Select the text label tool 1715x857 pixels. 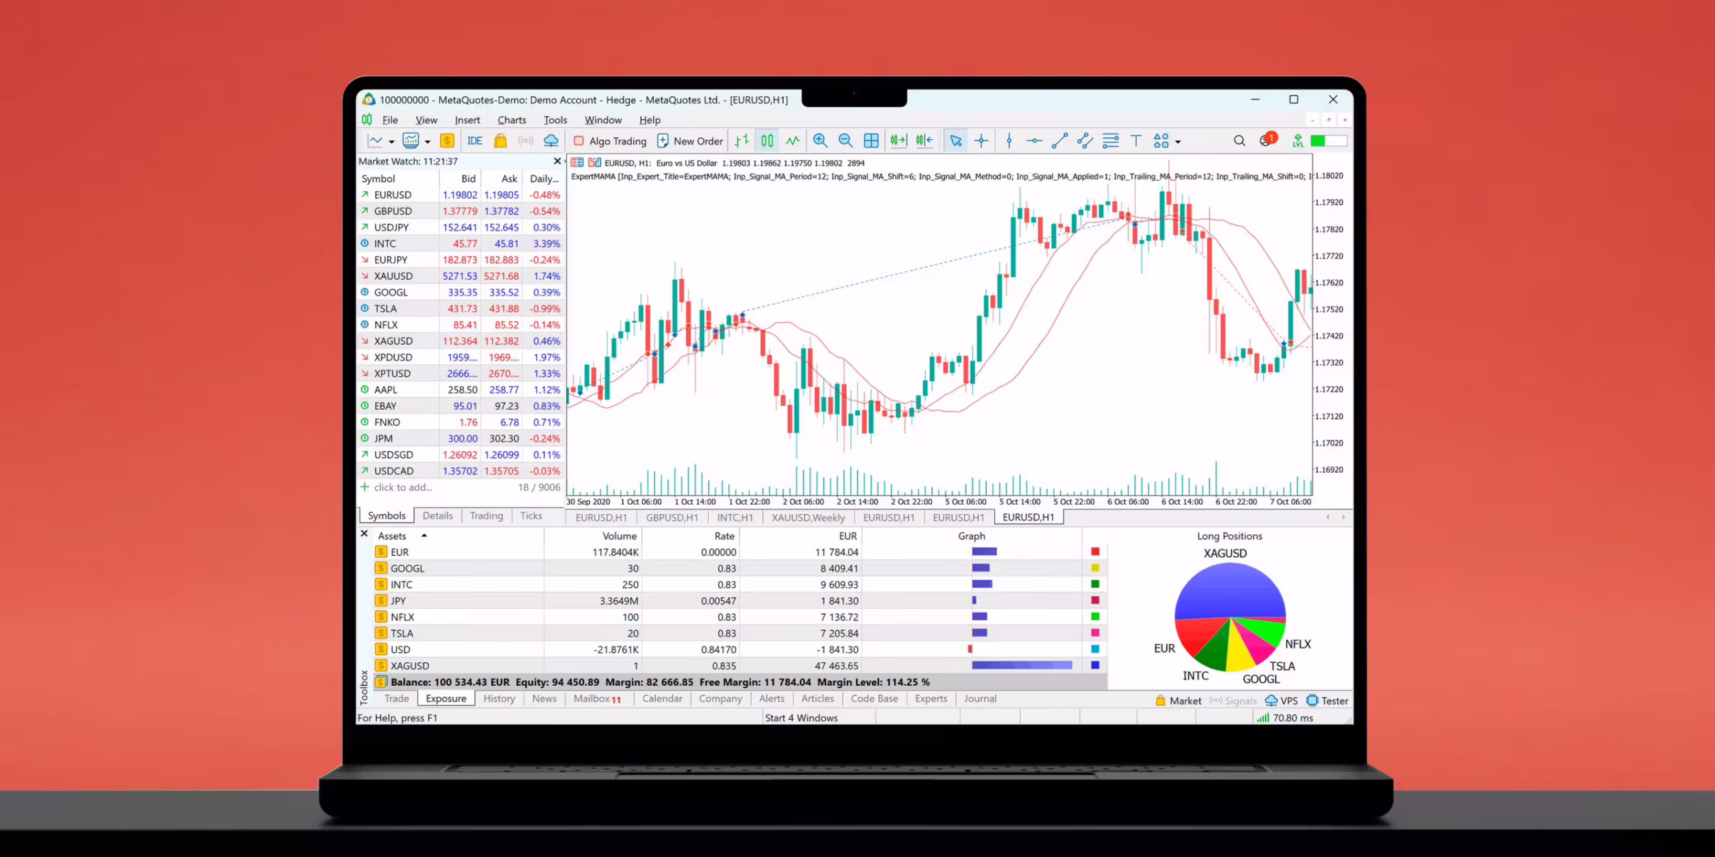tap(1136, 141)
